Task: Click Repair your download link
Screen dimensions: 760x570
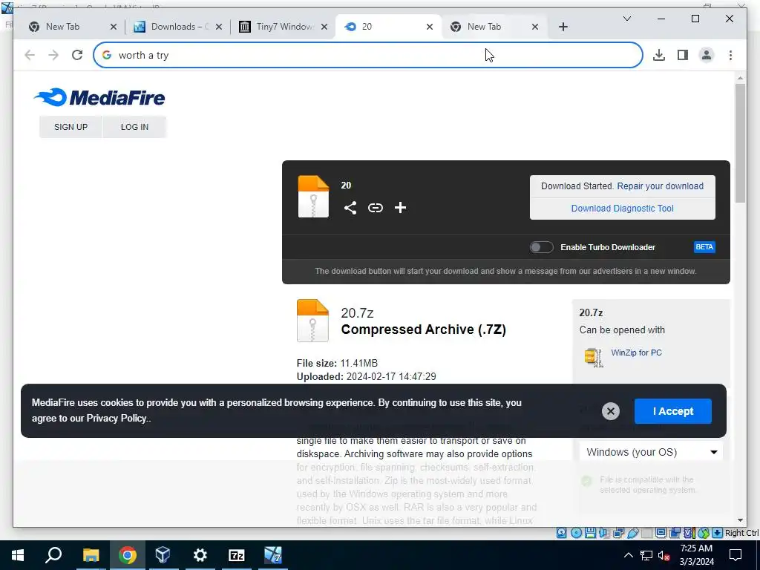Action: tap(660, 186)
